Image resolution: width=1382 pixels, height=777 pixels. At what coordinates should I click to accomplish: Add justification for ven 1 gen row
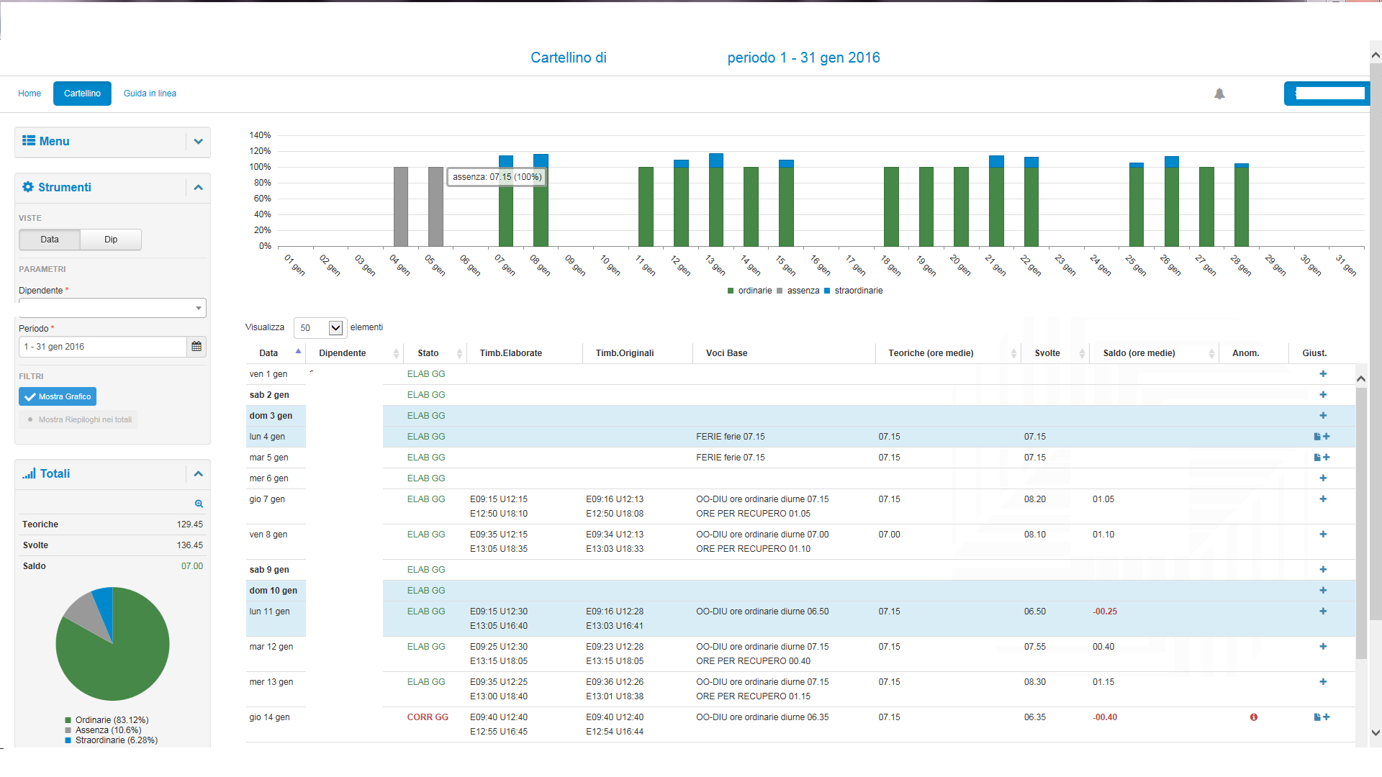1323,374
